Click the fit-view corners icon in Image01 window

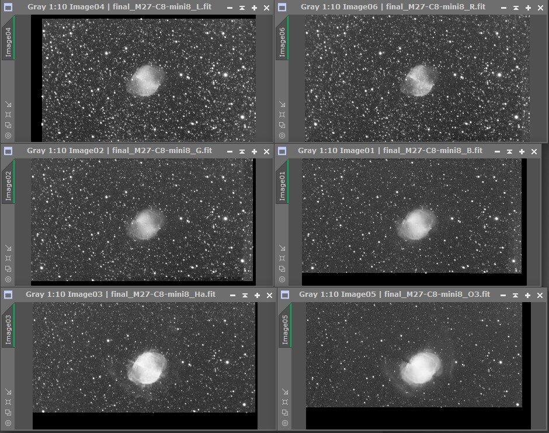pyautogui.click(x=282, y=258)
